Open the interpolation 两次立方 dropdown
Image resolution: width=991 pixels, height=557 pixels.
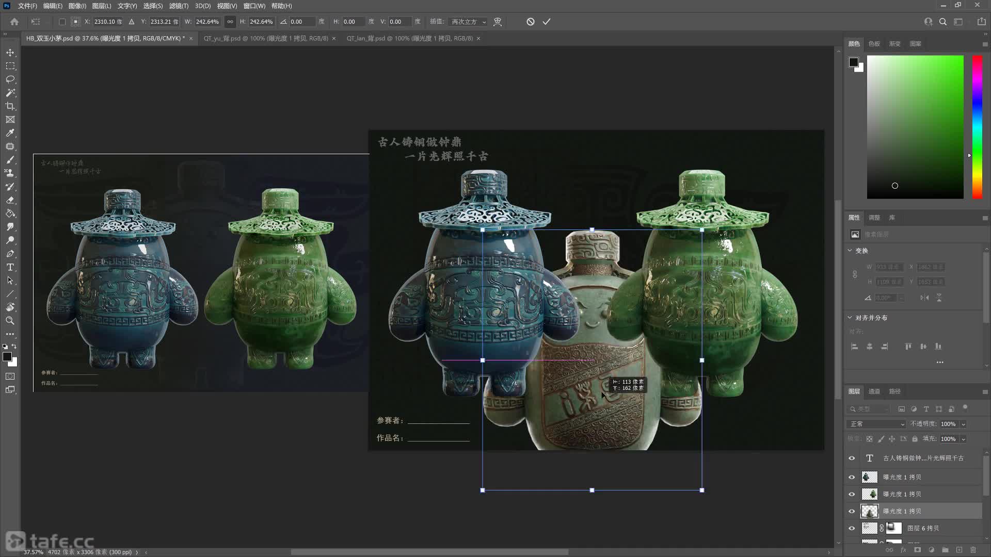point(468,22)
